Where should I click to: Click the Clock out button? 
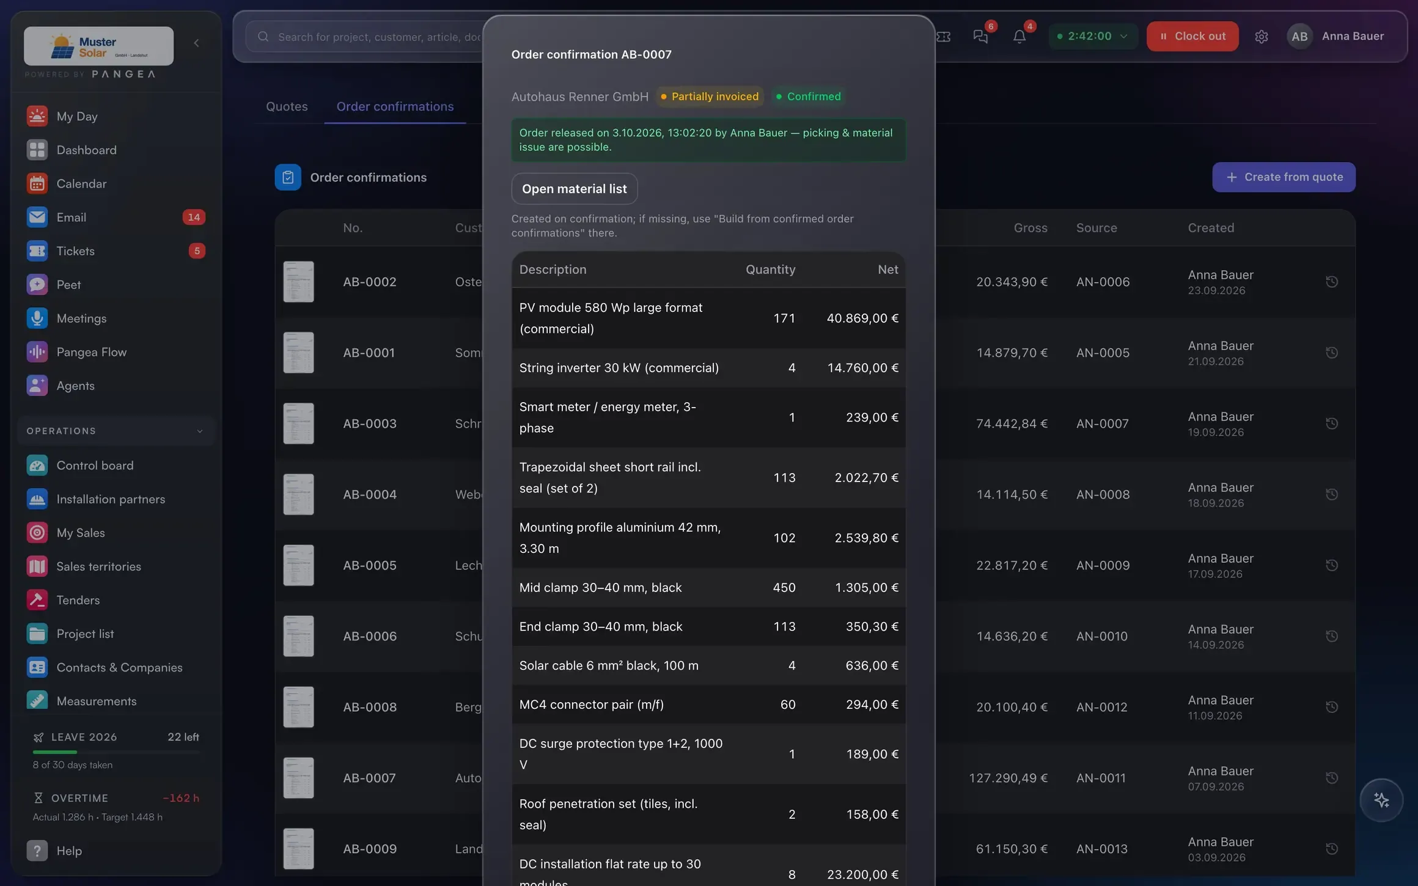[1192, 36]
